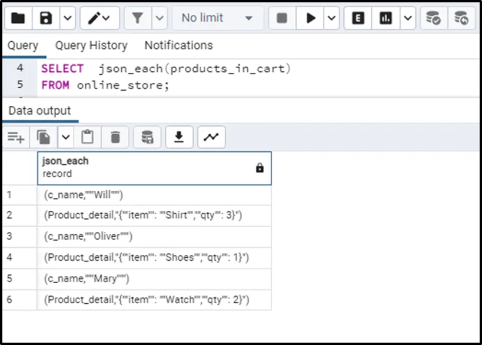Click the Explain Analyze chart icon
This screenshot has height=345, width=482.
(386, 18)
